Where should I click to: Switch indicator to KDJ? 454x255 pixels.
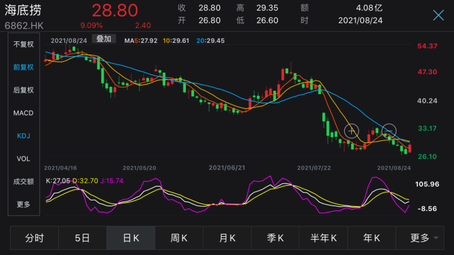[x=24, y=136]
